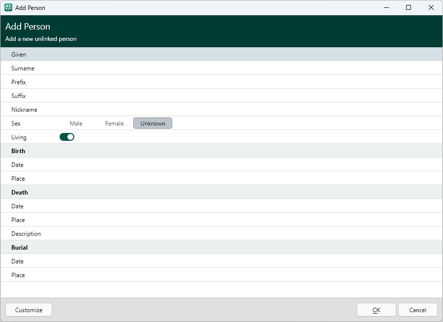Click the Nickname field

click(x=221, y=110)
